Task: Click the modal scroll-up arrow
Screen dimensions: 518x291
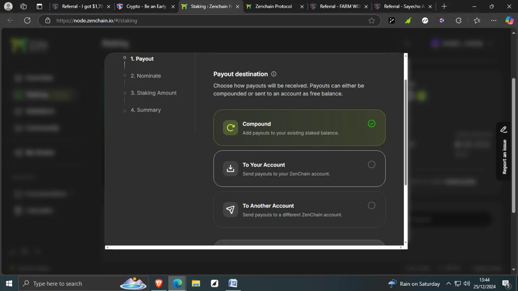Action: tap(405, 55)
